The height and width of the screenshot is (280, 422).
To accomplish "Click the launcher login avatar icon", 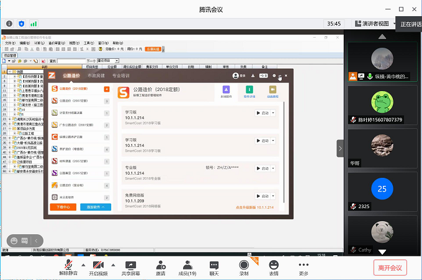I will click(235, 76).
